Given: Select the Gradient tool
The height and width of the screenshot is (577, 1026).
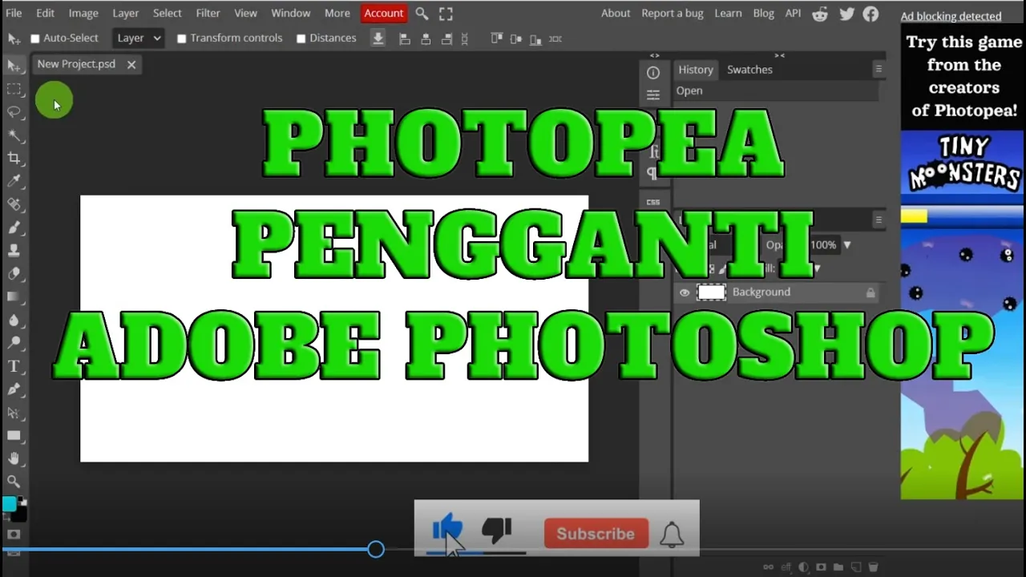Looking at the screenshot, I should tap(14, 297).
